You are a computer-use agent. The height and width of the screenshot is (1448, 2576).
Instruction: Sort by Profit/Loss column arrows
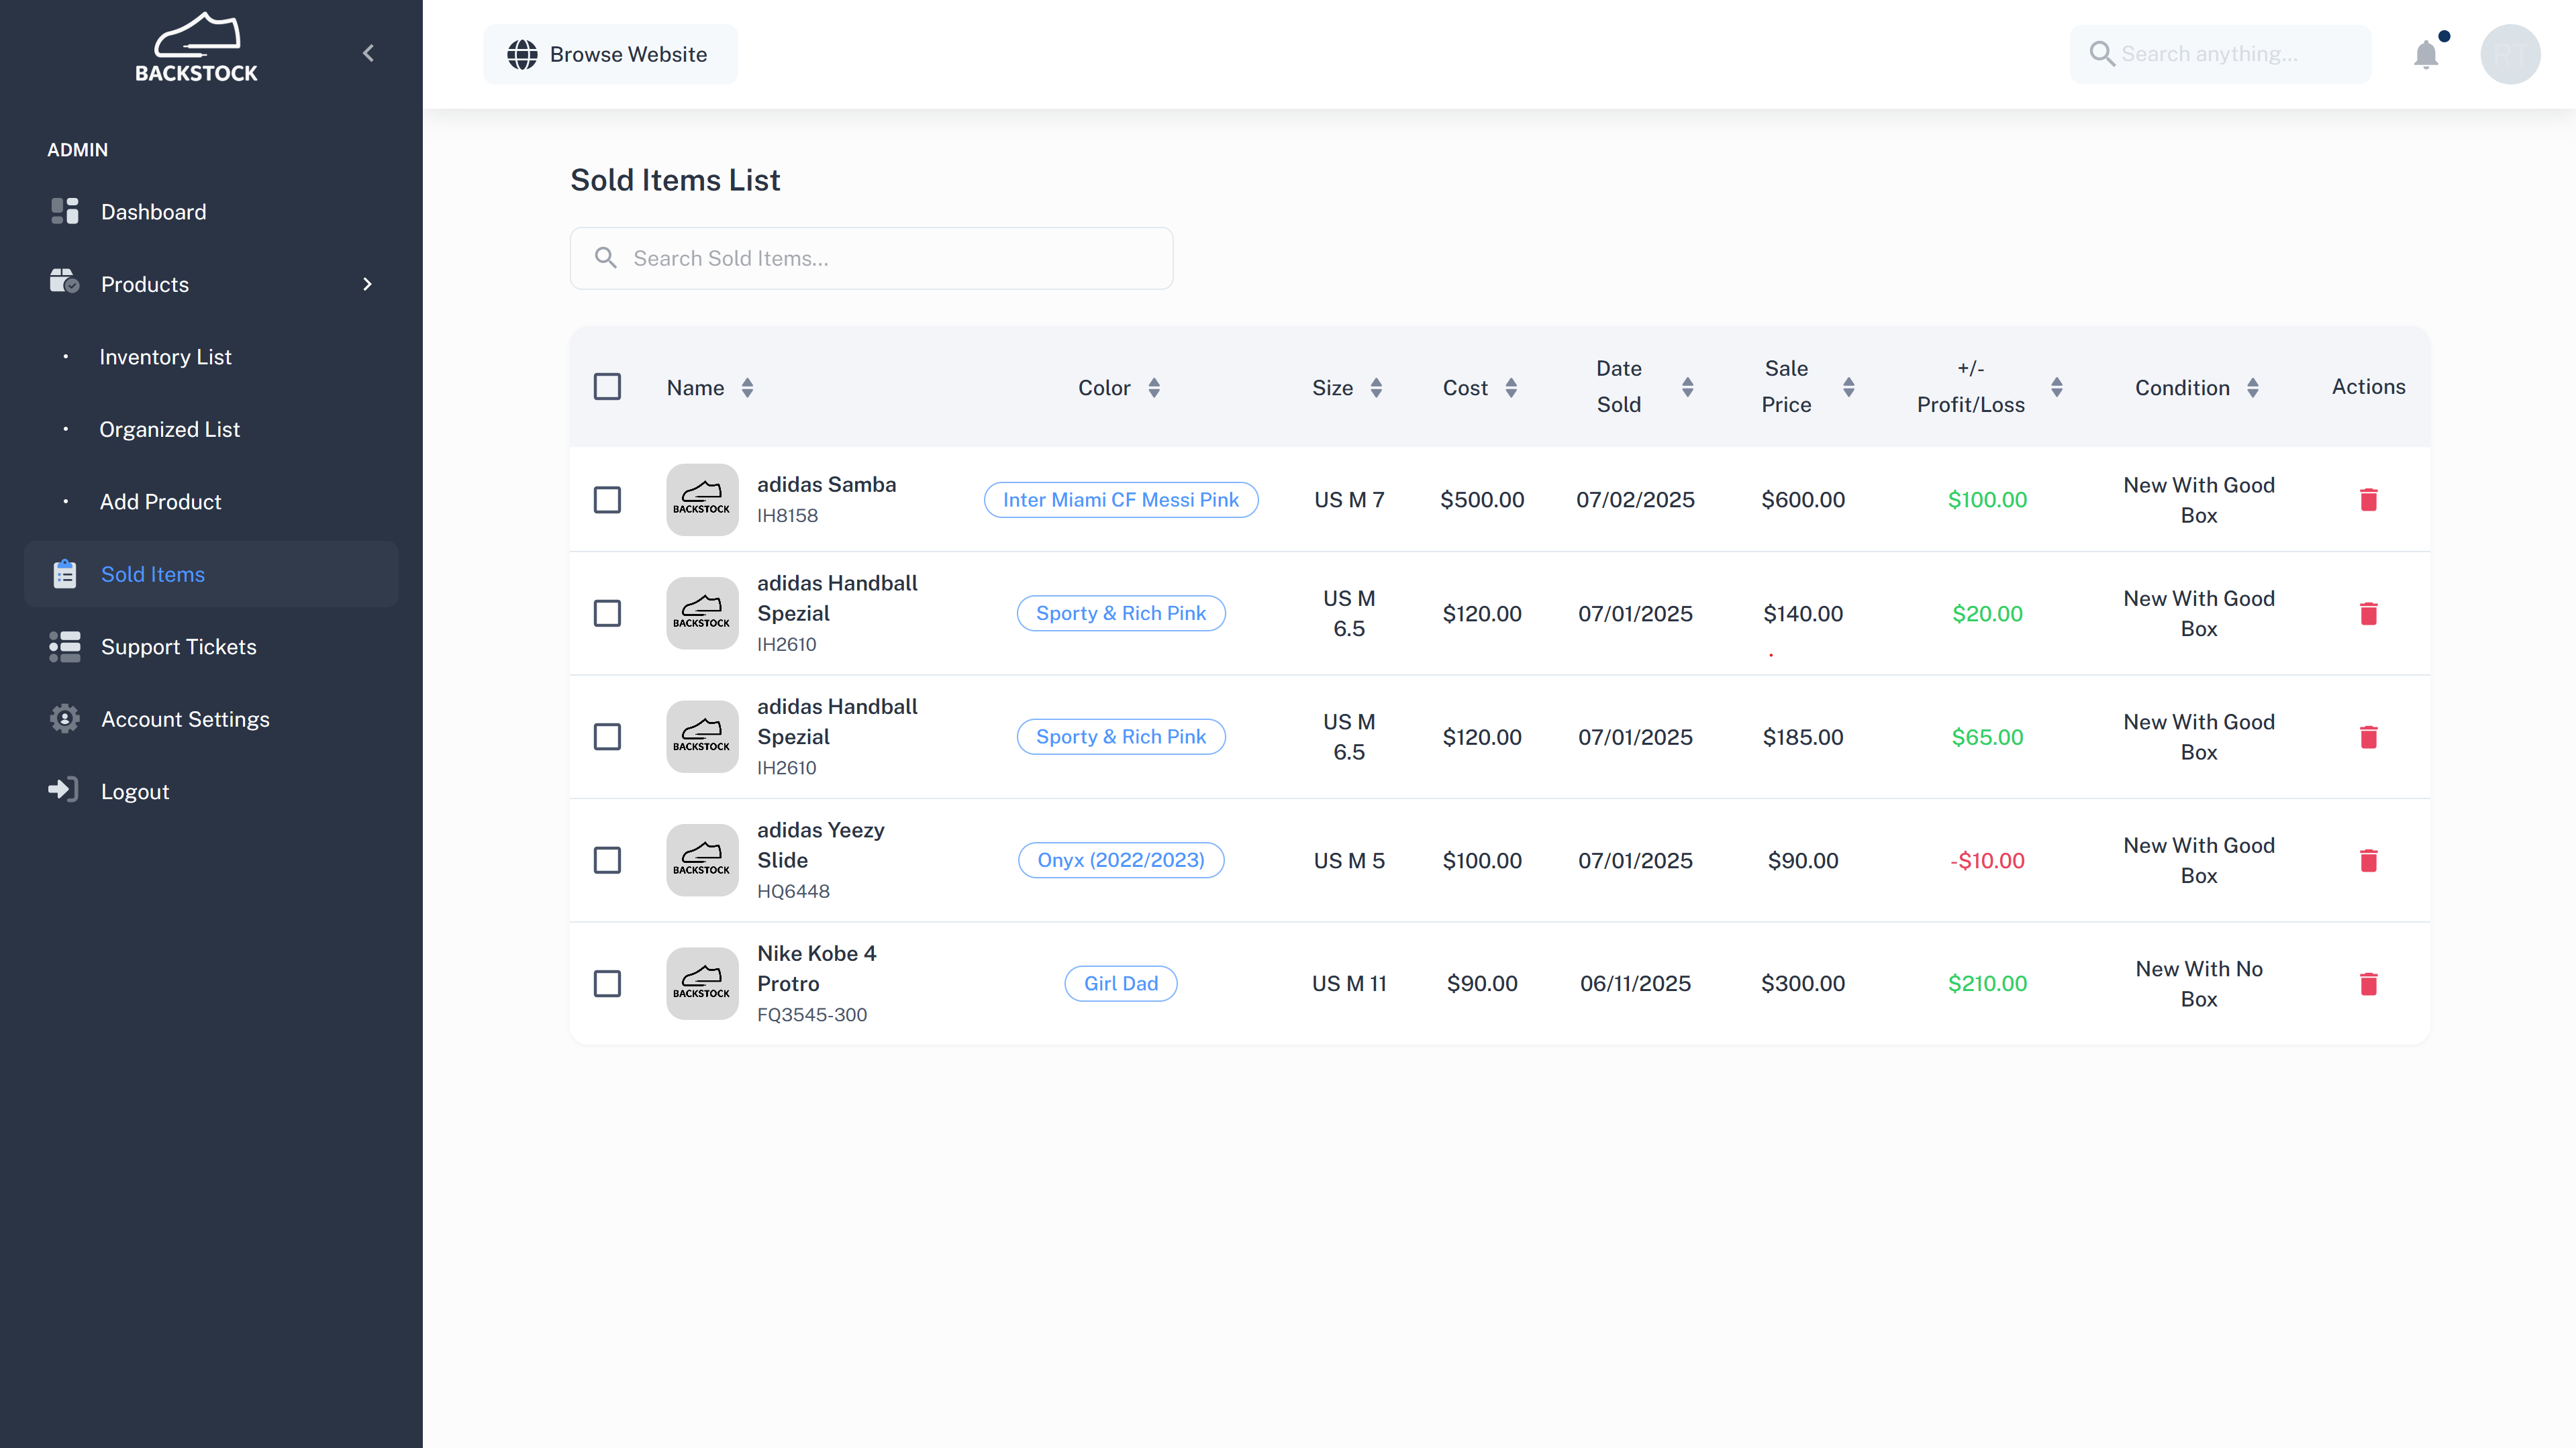(x=2056, y=387)
